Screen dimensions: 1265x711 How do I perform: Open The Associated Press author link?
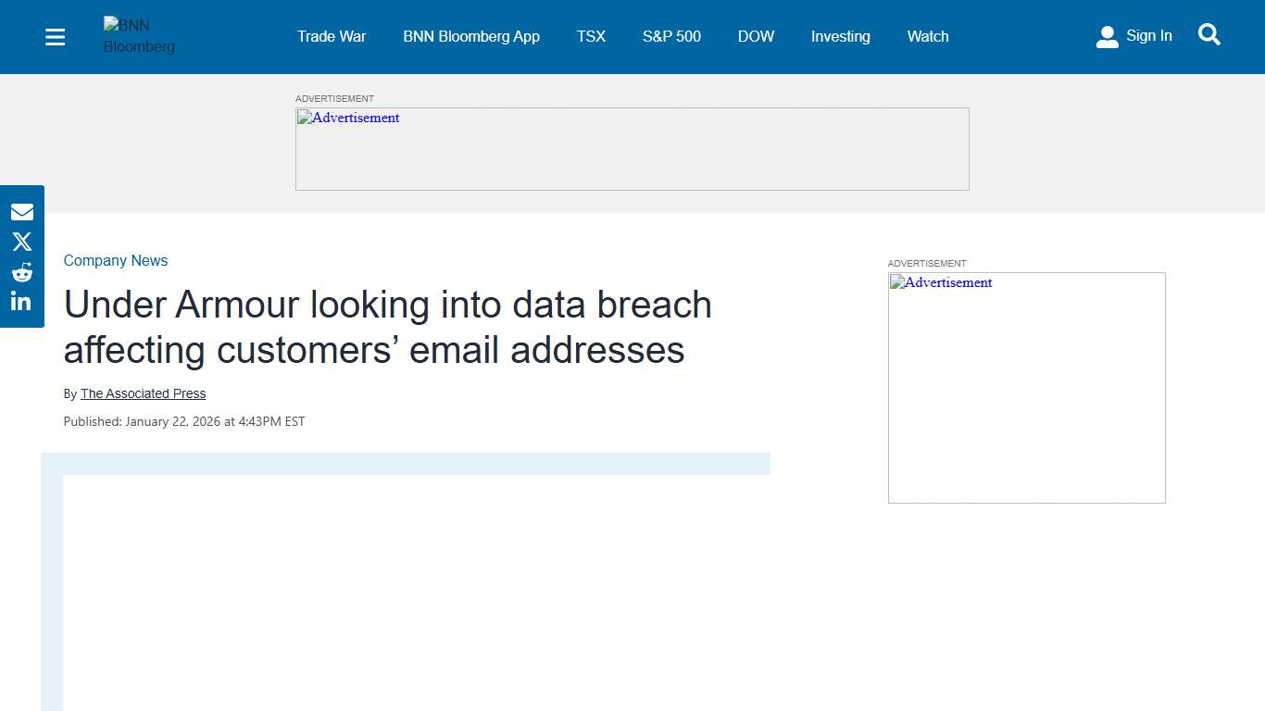(x=143, y=393)
